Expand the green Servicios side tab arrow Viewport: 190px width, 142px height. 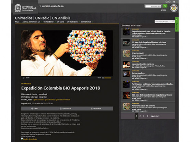pyautogui.click(x=177, y=20)
